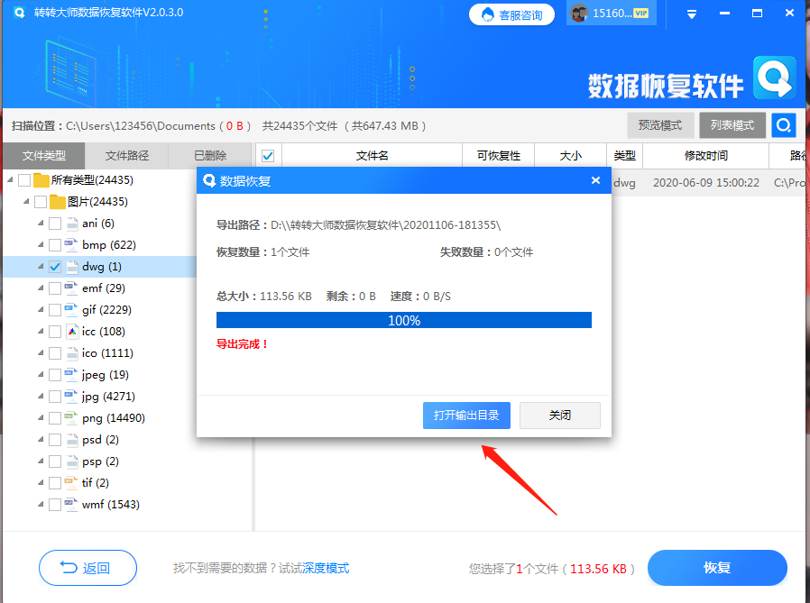The height and width of the screenshot is (603, 810).
Task: Click the app logo in the title bar
Action: click(x=19, y=14)
